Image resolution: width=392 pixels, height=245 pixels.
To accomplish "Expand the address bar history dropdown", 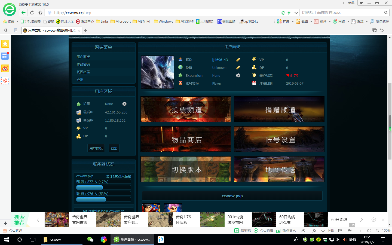I will coord(296,13).
